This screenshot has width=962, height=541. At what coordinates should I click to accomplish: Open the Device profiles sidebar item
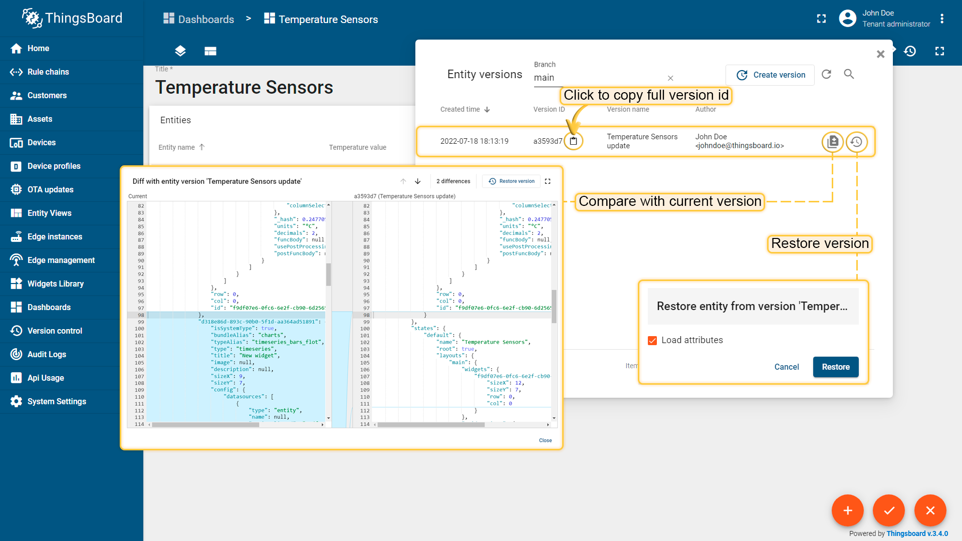point(72,166)
